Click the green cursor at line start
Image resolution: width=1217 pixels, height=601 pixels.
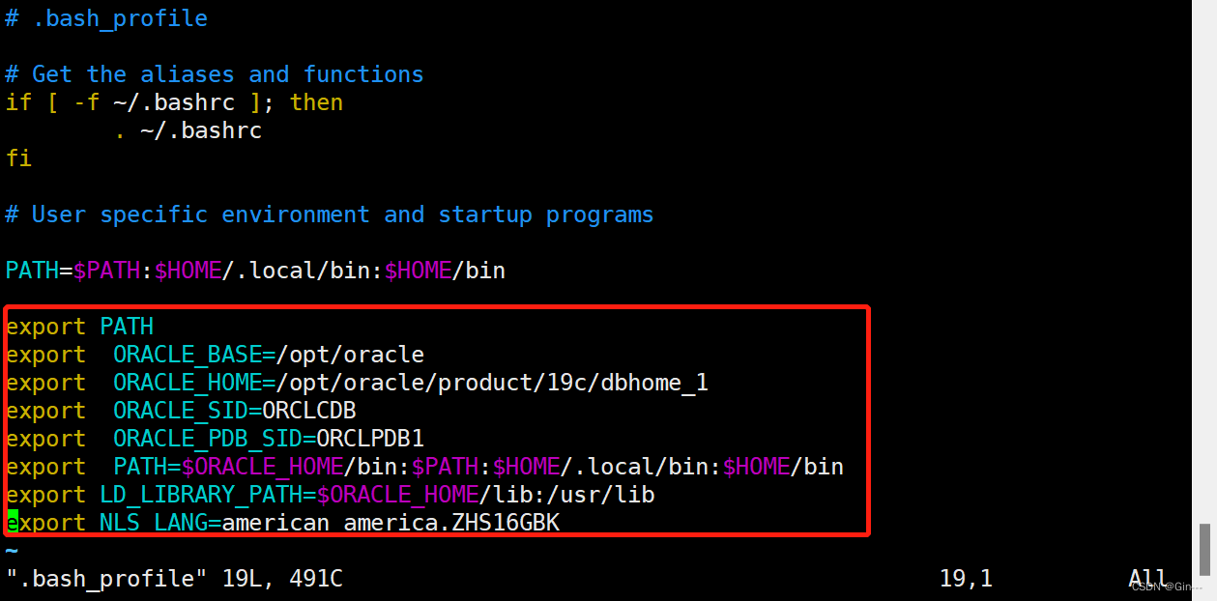12,523
